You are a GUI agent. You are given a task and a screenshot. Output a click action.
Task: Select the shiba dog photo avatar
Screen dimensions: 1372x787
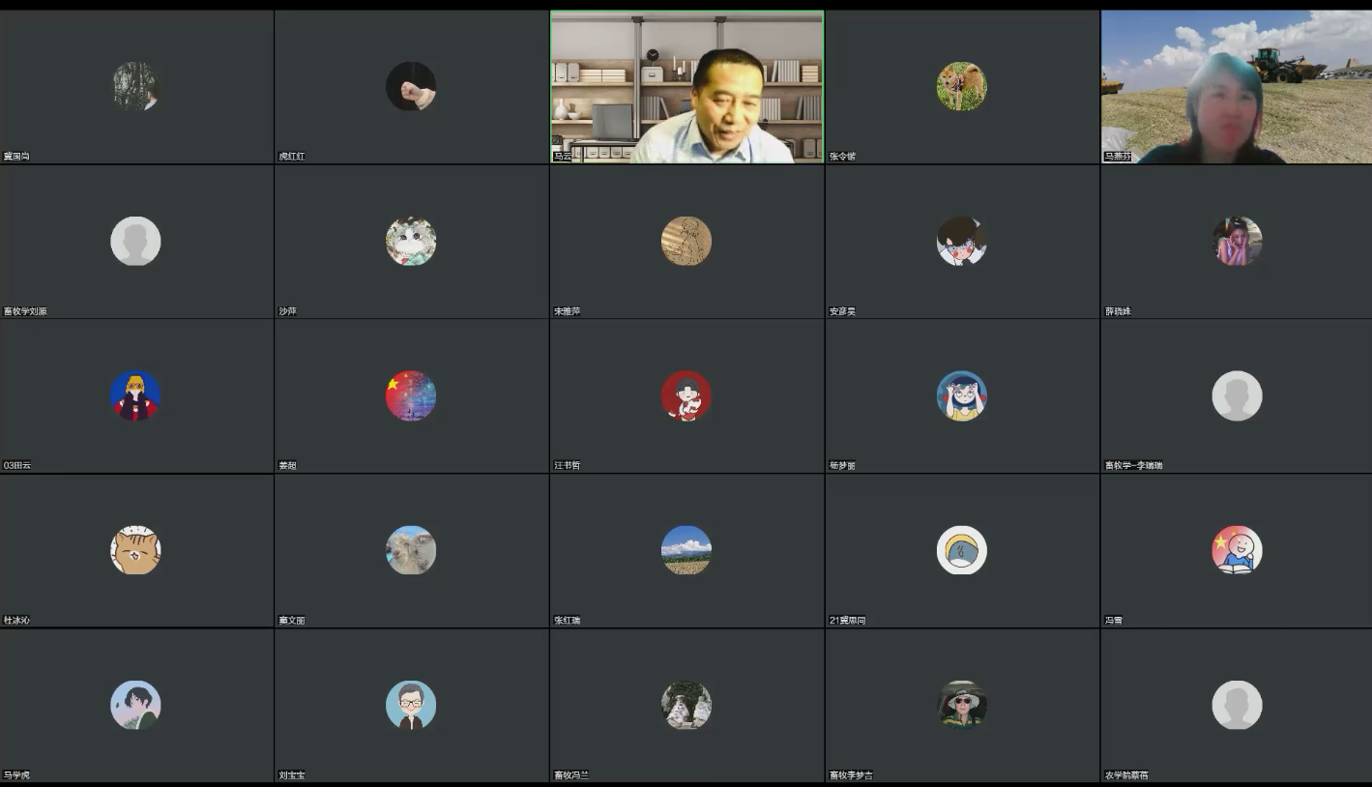(x=961, y=86)
